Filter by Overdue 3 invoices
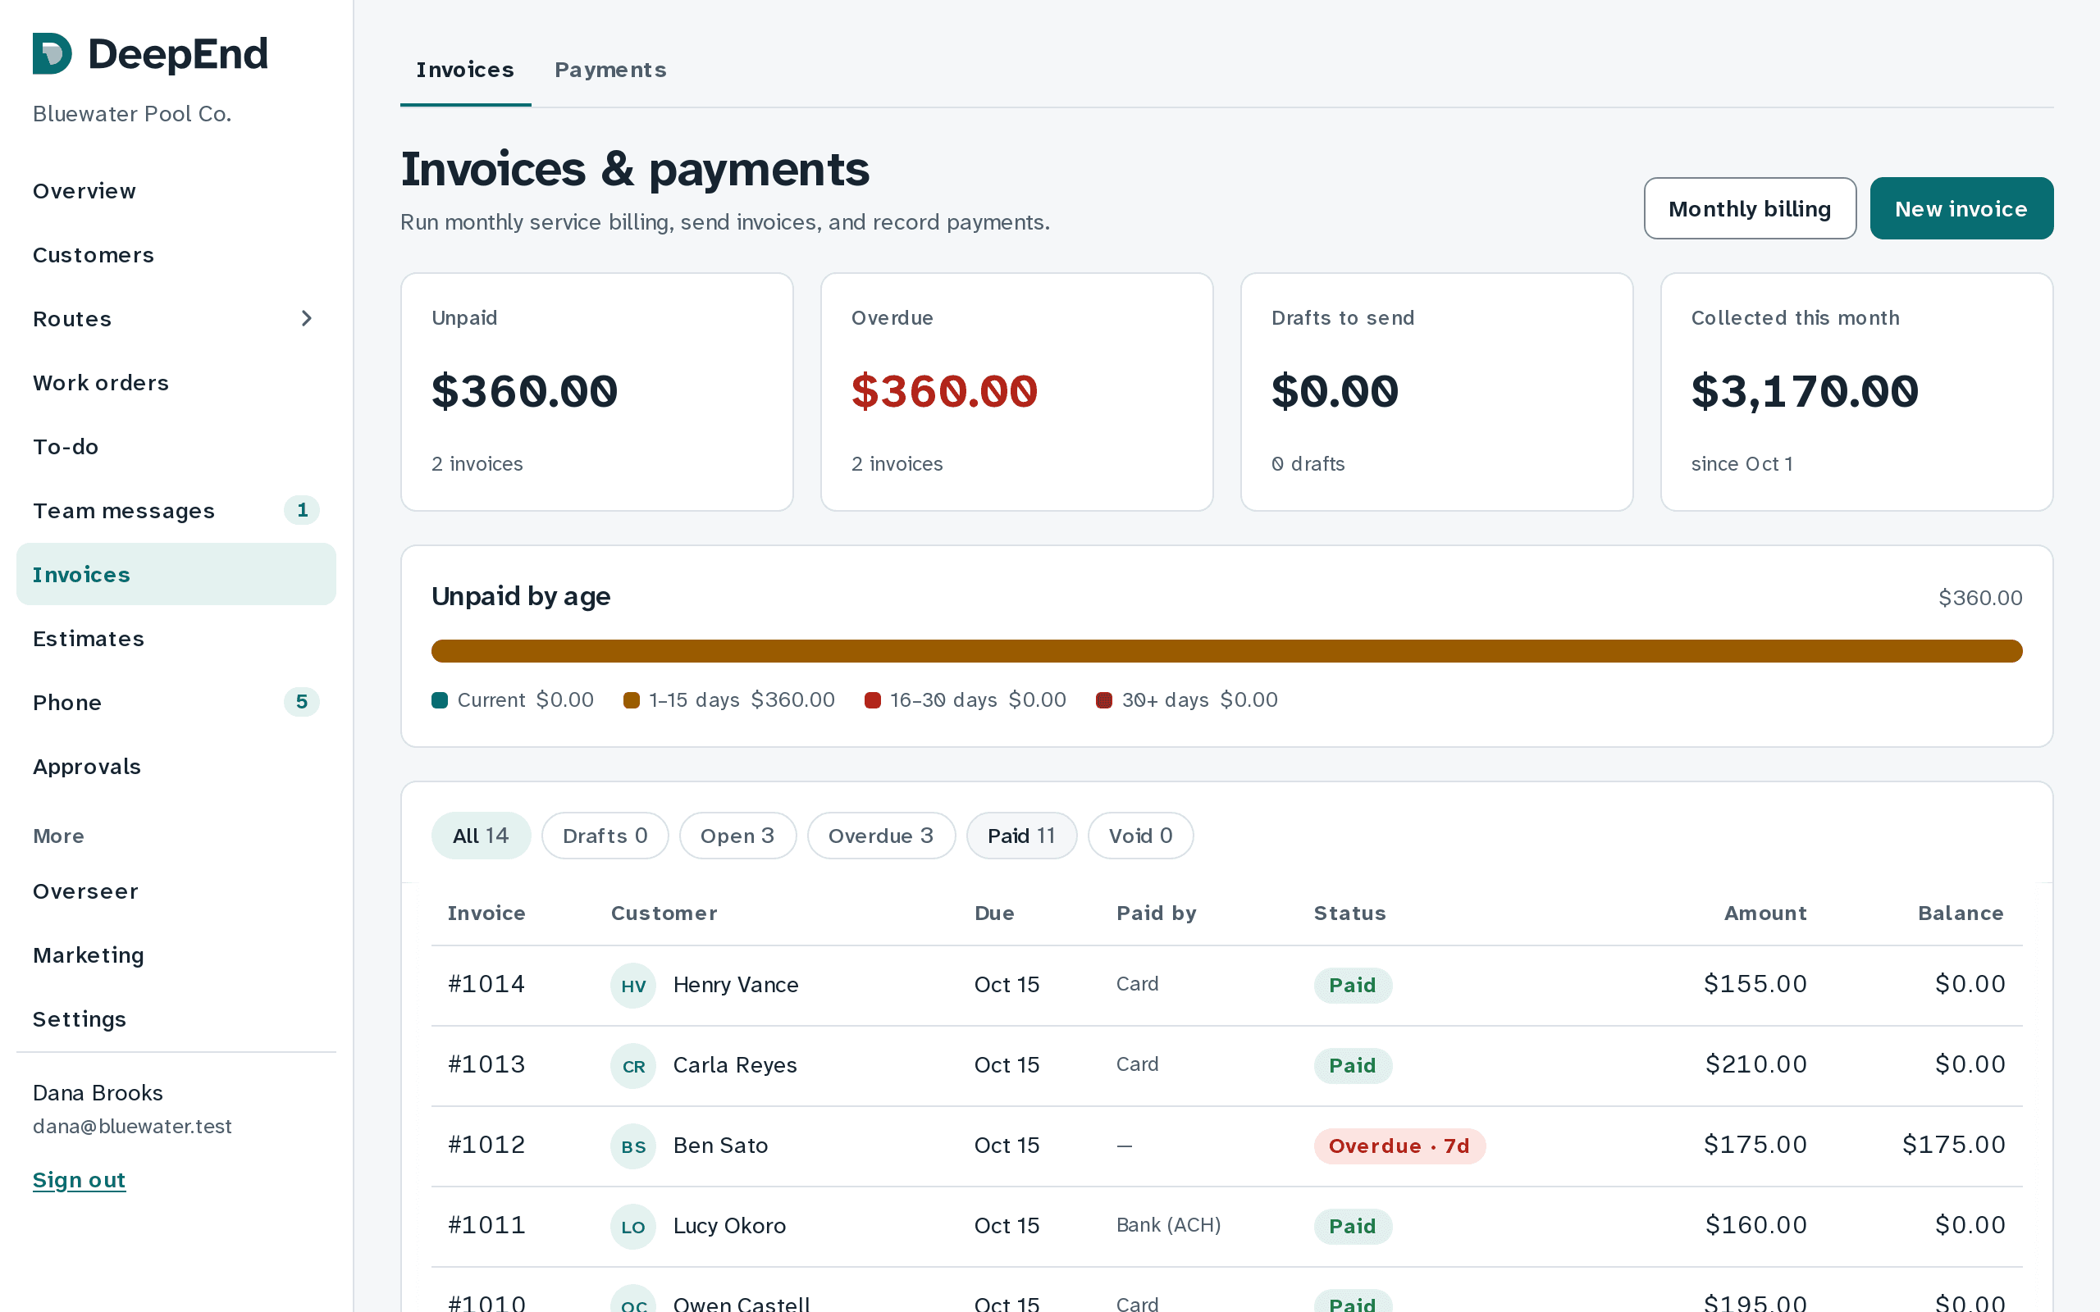This screenshot has width=2100, height=1312. pos(881,836)
